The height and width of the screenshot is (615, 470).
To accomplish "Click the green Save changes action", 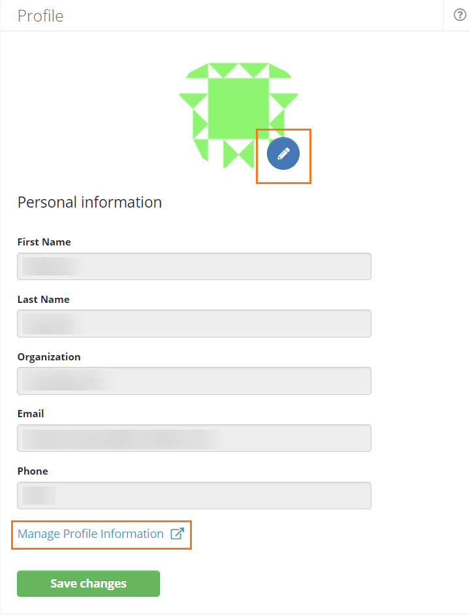I will (88, 583).
